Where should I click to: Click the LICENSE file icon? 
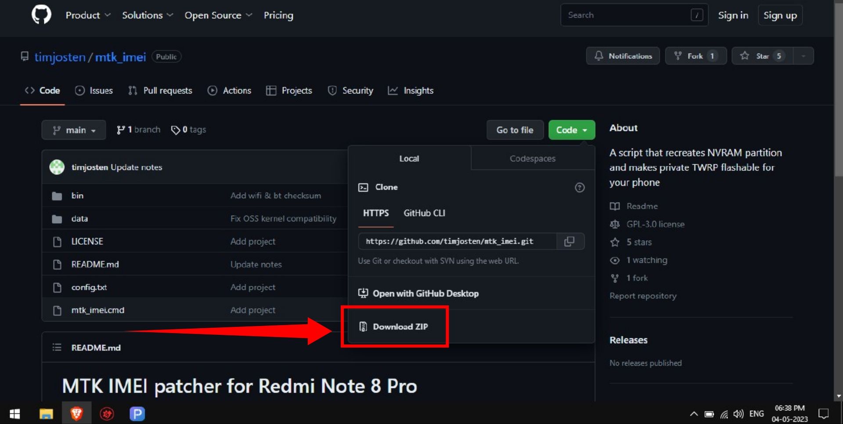coord(57,242)
